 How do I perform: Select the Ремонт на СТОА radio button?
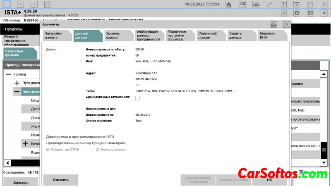48,149
